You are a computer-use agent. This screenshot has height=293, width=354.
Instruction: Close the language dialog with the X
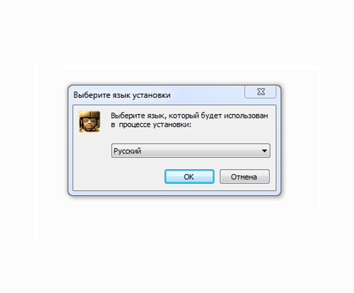pos(261,92)
